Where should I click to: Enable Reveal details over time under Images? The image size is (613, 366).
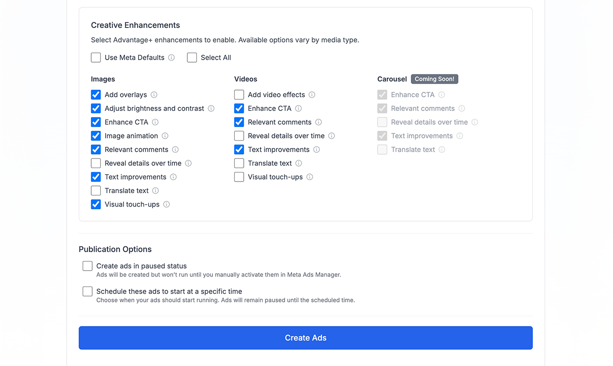[96, 163]
